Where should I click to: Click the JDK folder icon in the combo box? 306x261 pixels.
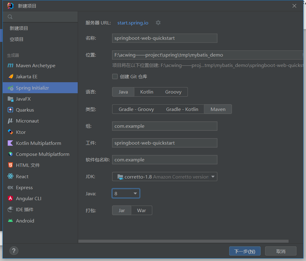tap(120, 177)
